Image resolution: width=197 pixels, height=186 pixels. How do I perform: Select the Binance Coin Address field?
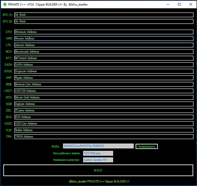[104, 84]
